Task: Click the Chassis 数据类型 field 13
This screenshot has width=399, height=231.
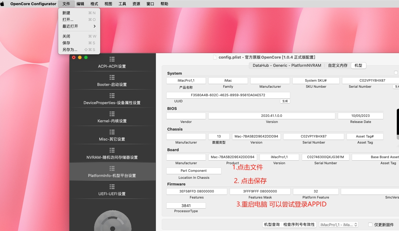Action: click(219, 136)
